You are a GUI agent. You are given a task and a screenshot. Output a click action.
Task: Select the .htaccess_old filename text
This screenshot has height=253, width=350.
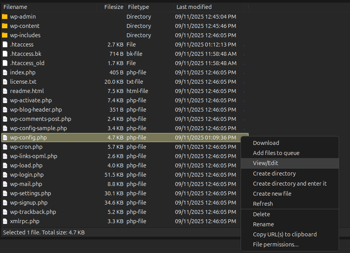tap(27, 63)
